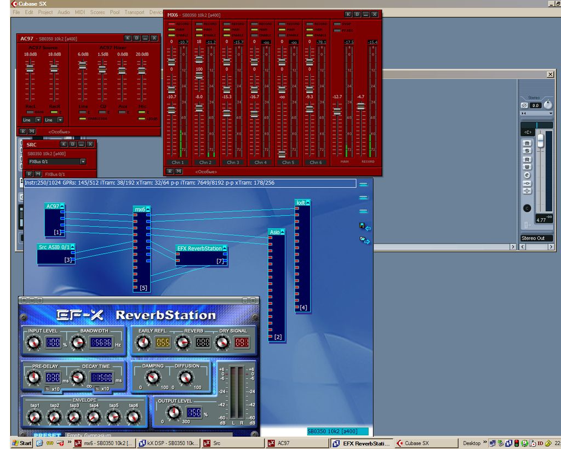Toggle the Mic E enable switch in AC97

click(142, 112)
